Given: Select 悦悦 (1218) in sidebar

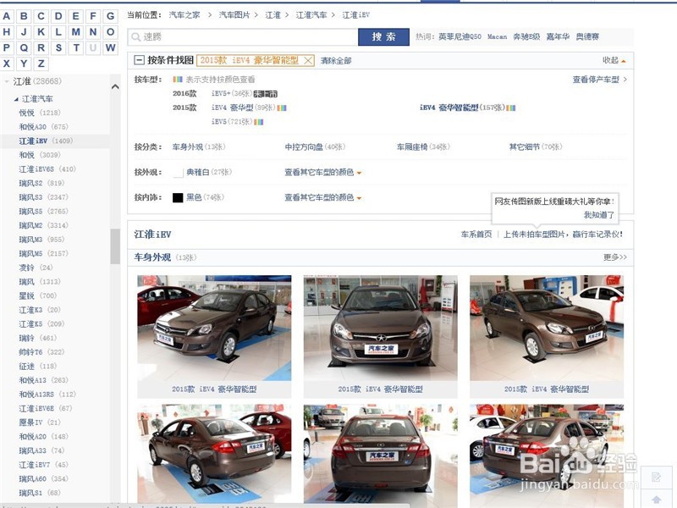Looking at the screenshot, I should tap(40, 113).
